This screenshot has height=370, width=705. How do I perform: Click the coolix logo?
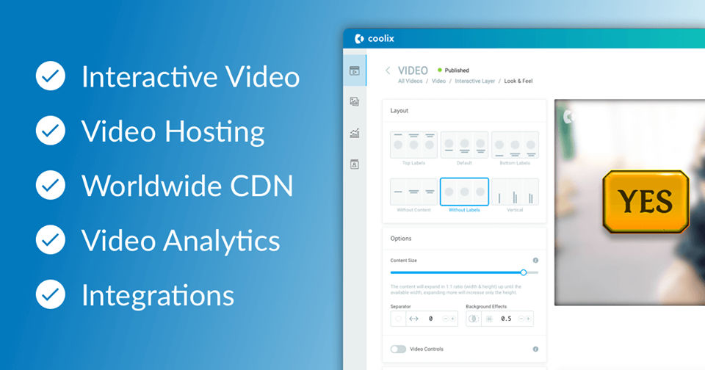[374, 39]
